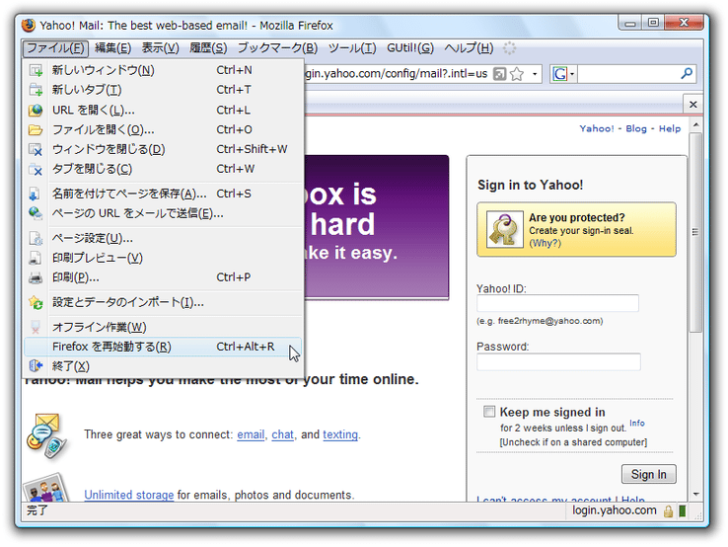Click the page's vertical scrollbar down arrow
This screenshot has height=547, width=728.
(x=696, y=493)
